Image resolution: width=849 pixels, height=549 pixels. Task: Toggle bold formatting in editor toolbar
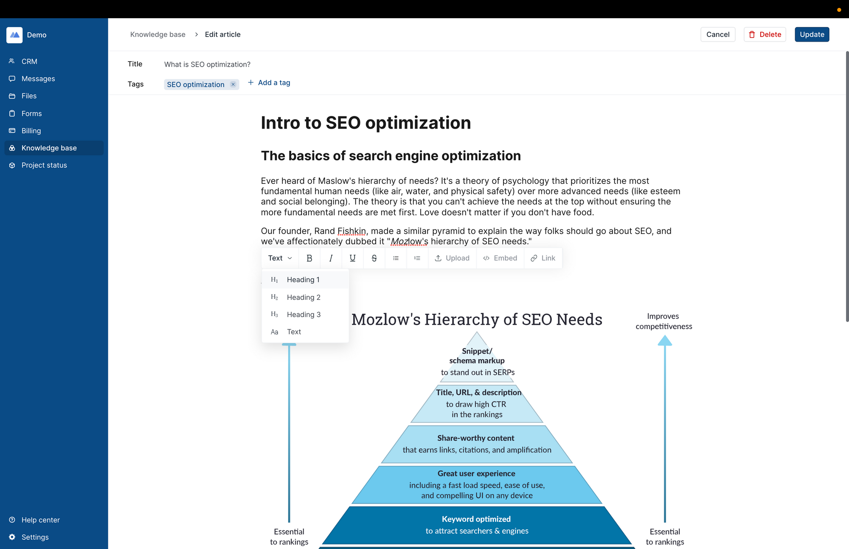[x=309, y=258]
